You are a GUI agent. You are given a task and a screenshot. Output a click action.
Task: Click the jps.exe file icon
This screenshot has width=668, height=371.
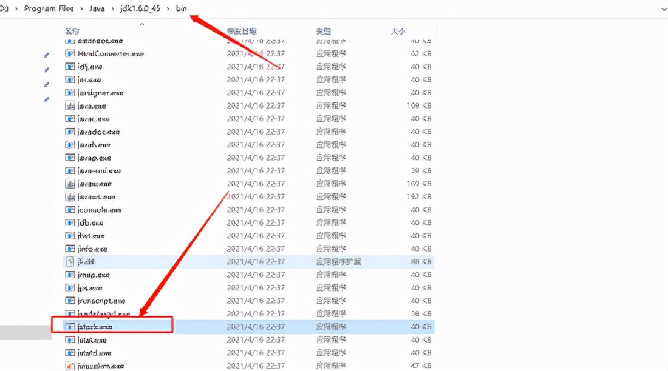click(70, 287)
